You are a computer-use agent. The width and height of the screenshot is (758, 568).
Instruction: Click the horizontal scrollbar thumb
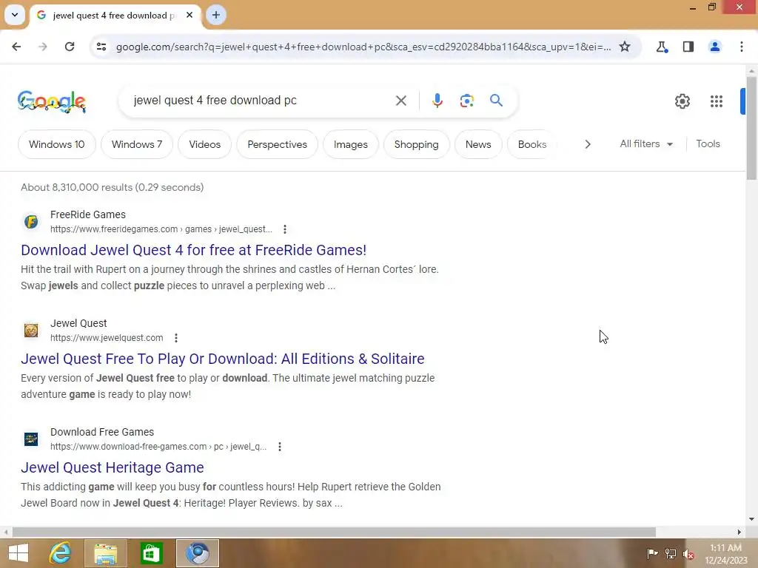coord(334,532)
